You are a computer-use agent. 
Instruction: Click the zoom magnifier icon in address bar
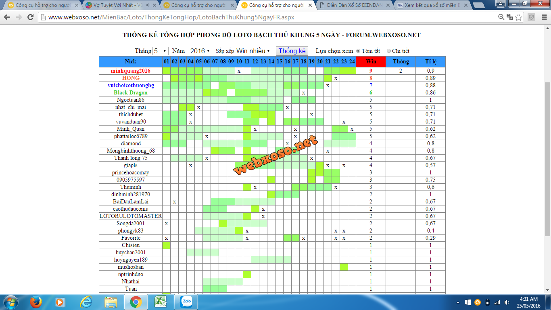pos(501,17)
